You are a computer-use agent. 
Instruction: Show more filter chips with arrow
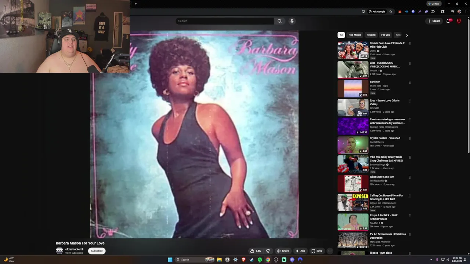tap(407, 35)
